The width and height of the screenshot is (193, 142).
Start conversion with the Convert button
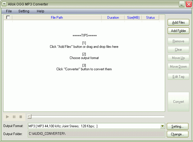[x=178, y=102]
